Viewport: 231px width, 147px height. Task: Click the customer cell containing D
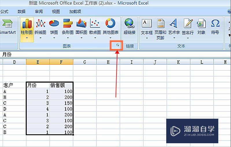(x=14, y=109)
